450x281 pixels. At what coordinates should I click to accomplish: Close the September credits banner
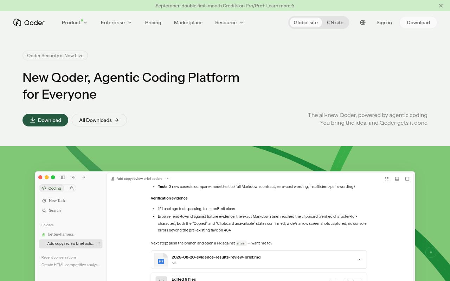(x=441, y=6)
